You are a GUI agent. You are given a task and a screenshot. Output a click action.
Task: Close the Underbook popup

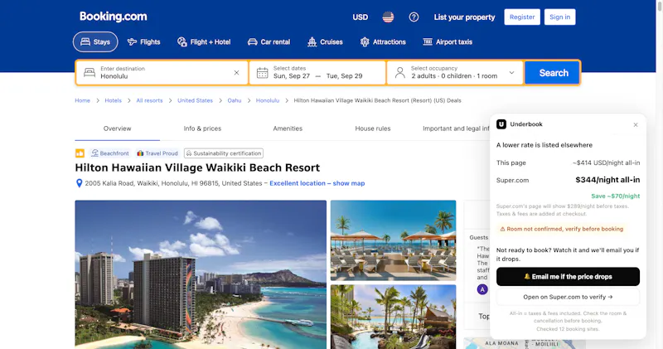pyautogui.click(x=636, y=125)
